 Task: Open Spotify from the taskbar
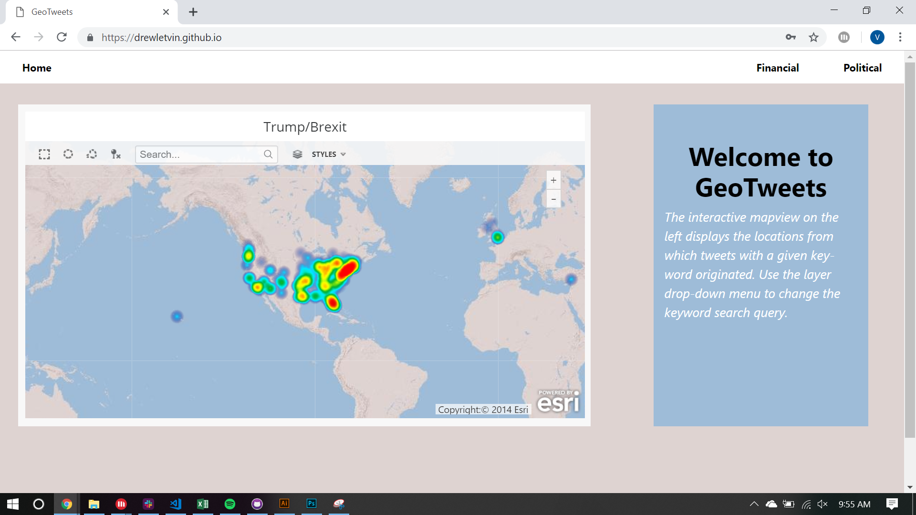pyautogui.click(x=230, y=504)
